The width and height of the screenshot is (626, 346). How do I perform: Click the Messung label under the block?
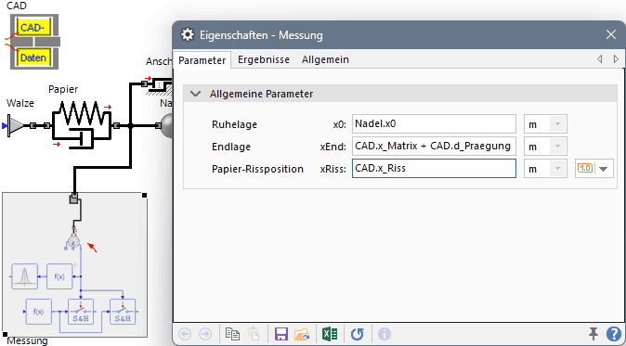(28, 340)
